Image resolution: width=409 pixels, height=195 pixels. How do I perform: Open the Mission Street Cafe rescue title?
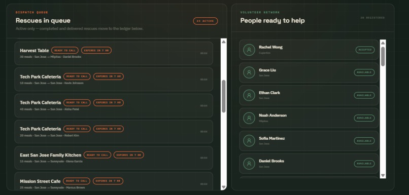tap(40, 181)
